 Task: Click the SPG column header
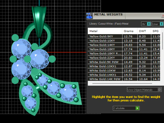click(x=155, y=31)
